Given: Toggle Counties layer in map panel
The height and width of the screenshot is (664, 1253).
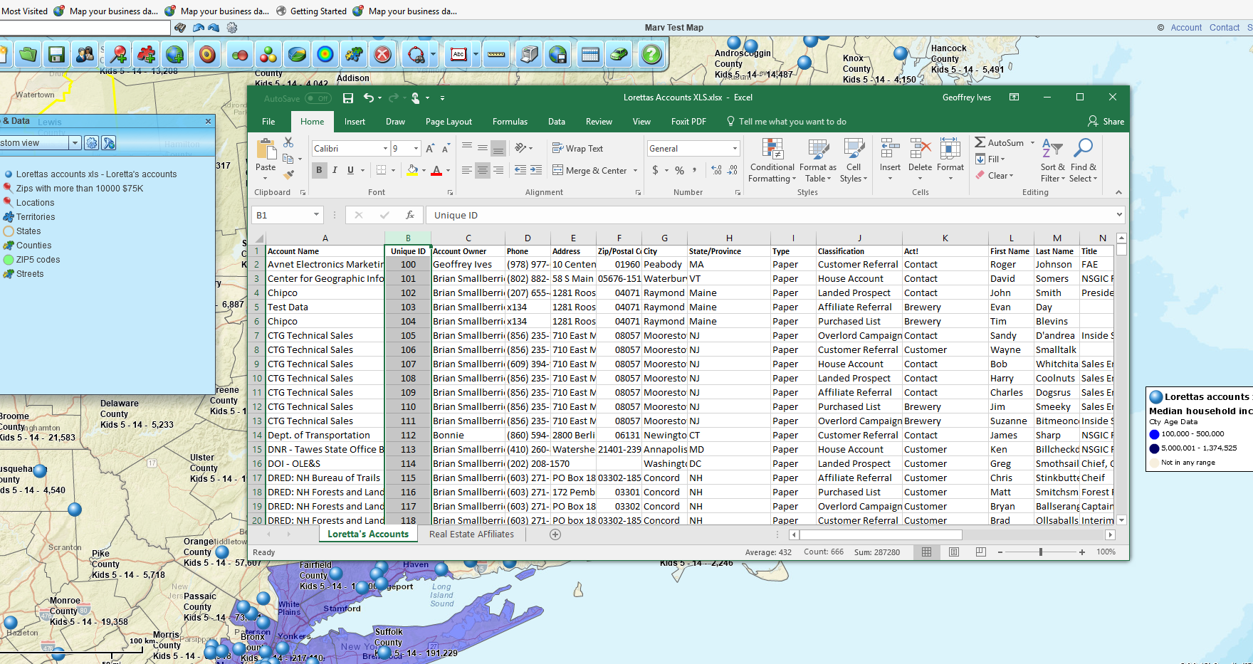Looking at the screenshot, I should [x=33, y=246].
